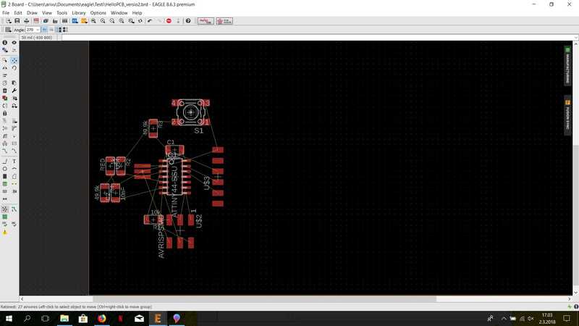Open the Manufacturing side panel tab
Viewport: 579px width, 326px height.
coord(567,66)
